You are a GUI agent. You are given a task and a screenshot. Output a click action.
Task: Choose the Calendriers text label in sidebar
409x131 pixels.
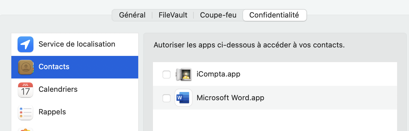pos(58,89)
